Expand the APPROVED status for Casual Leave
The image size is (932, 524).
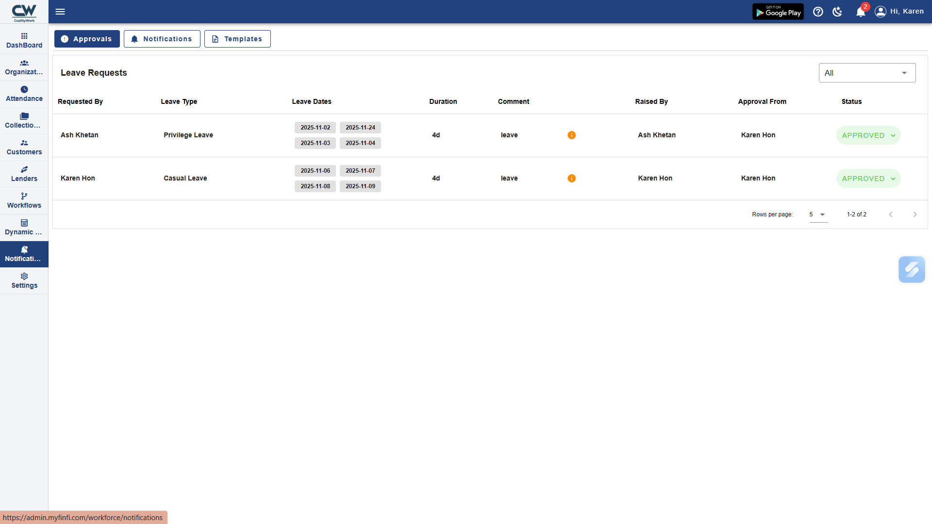click(868, 178)
